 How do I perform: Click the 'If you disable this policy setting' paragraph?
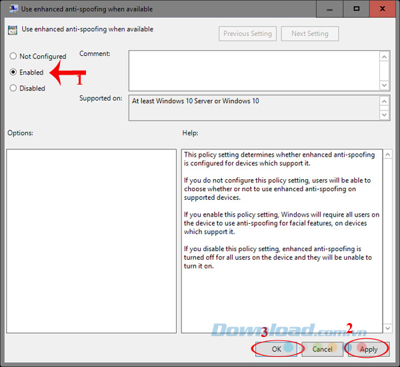(x=278, y=257)
